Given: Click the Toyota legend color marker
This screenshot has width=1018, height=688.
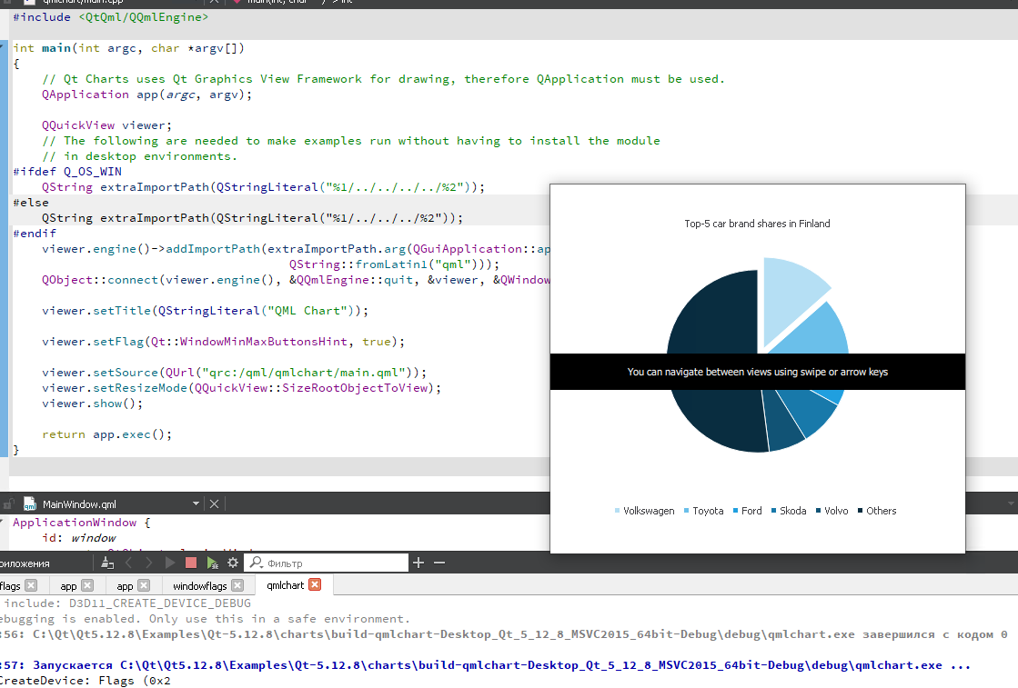Looking at the screenshot, I should tap(686, 511).
